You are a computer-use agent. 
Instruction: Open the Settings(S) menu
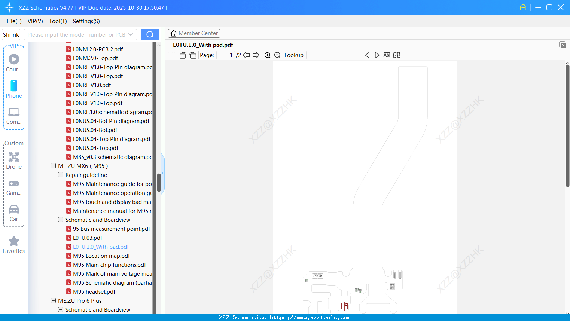pyautogui.click(x=86, y=21)
